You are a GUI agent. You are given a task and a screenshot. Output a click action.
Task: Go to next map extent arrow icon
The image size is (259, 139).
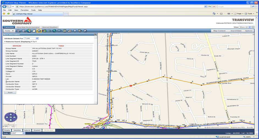pos(49,31)
